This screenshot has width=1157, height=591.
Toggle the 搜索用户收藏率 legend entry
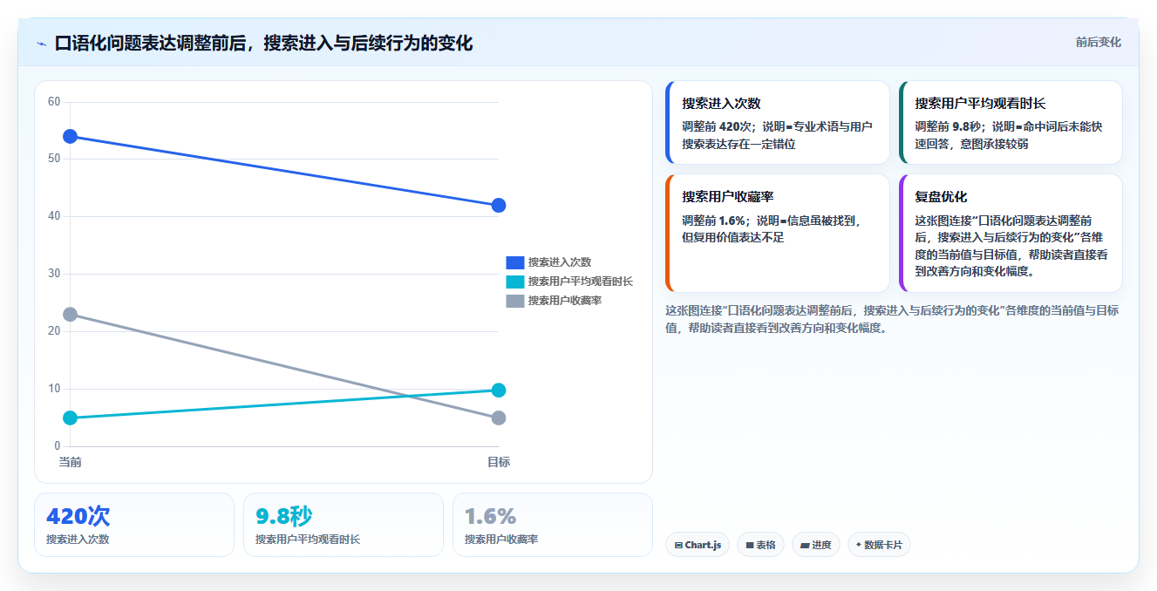click(x=555, y=301)
